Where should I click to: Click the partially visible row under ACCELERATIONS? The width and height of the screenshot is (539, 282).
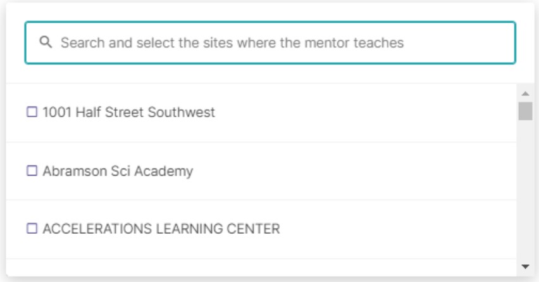[x=261, y=267]
